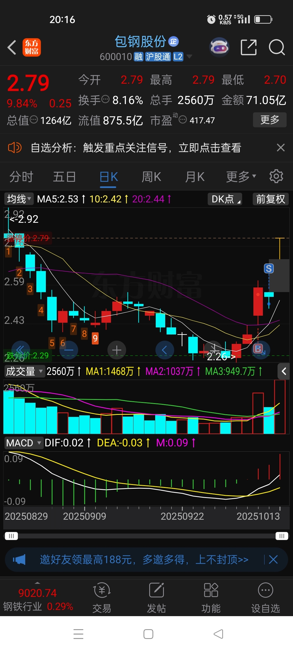Tap 总值 info icon
This screenshot has width=293, height=652.
[x=34, y=119]
